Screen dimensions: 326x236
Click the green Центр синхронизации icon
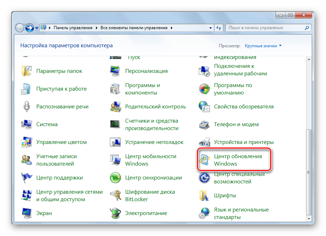pyautogui.click(x=116, y=178)
